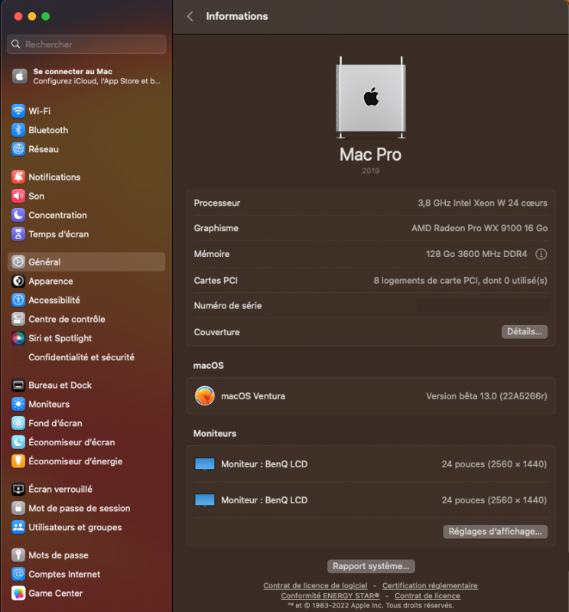The height and width of the screenshot is (612, 569).
Task: Click the Réseau globe icon
Action: click(18, 149)
